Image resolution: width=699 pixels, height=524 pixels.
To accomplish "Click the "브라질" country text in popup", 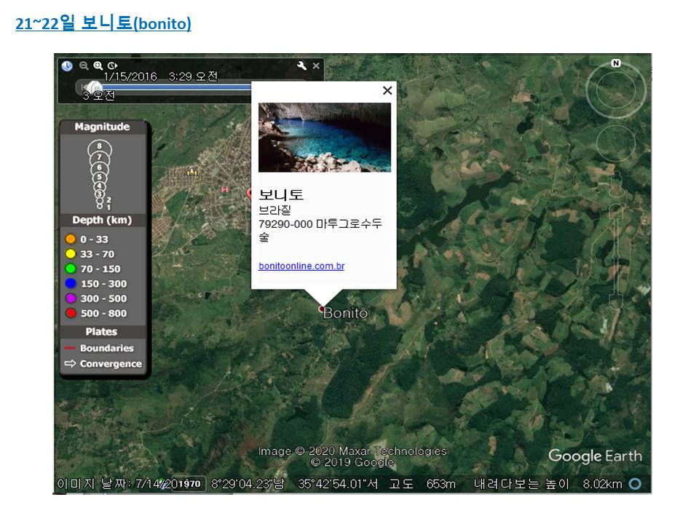I will click(275, 210).
